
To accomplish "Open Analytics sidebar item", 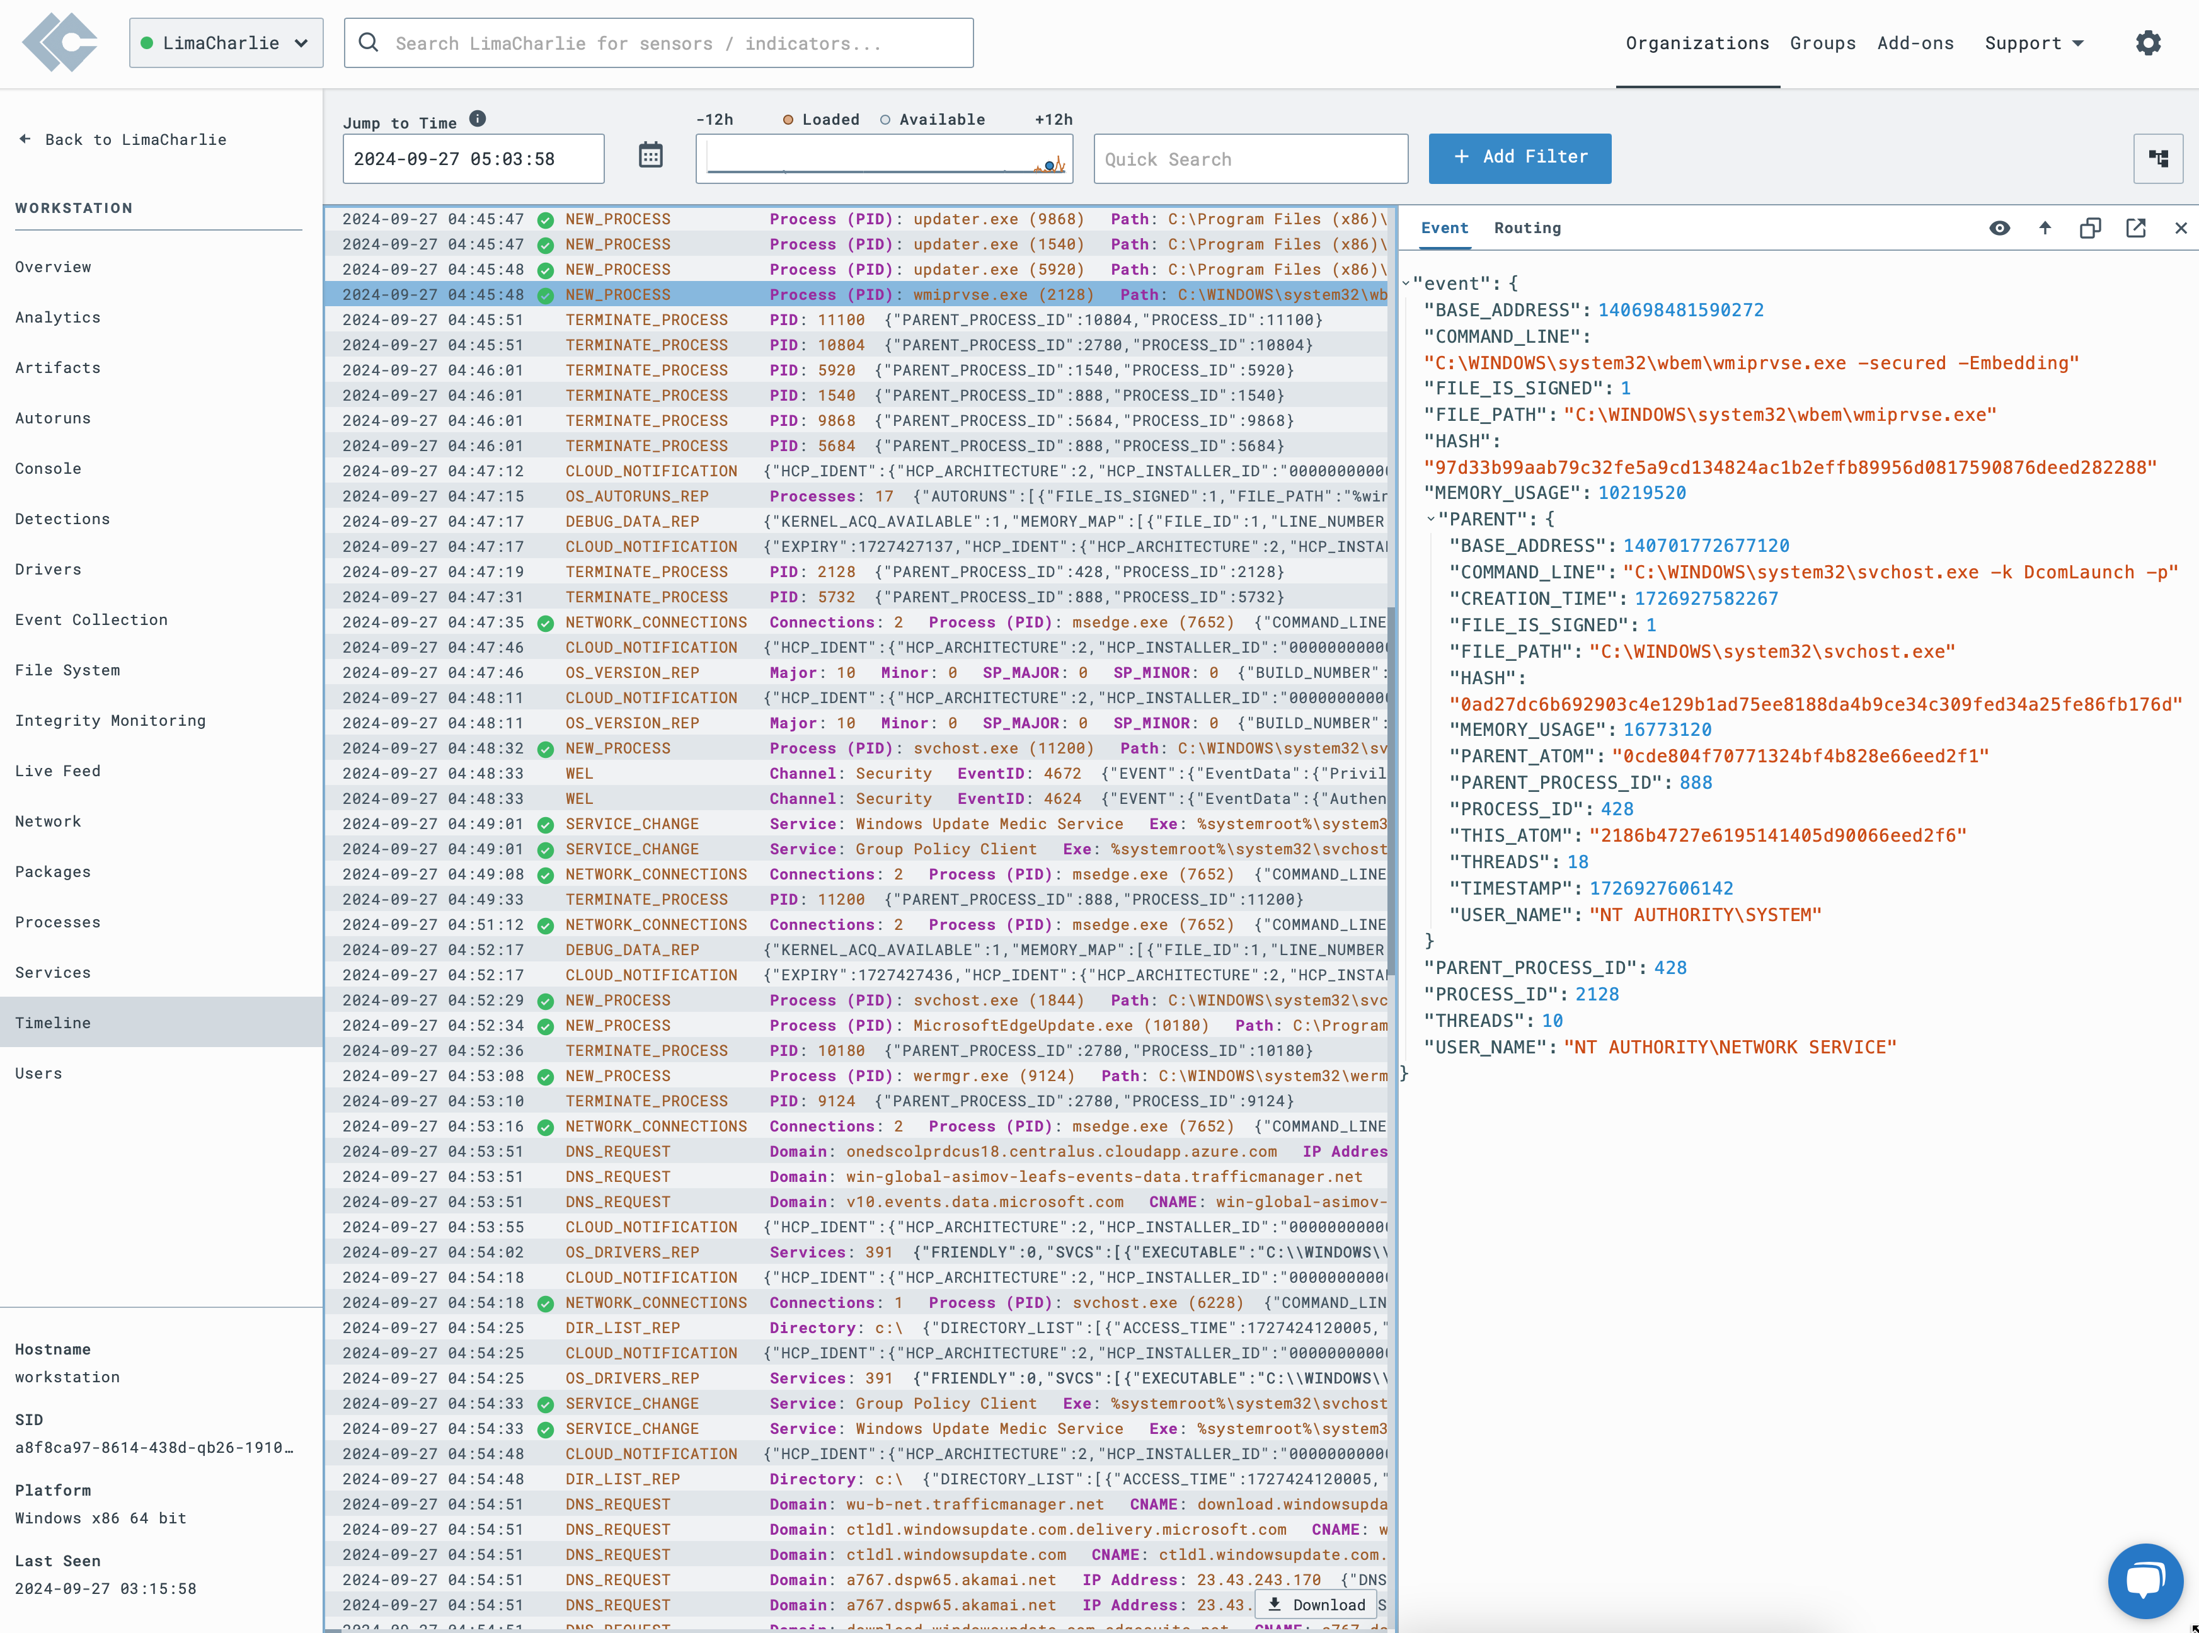I will coord(161,318).
